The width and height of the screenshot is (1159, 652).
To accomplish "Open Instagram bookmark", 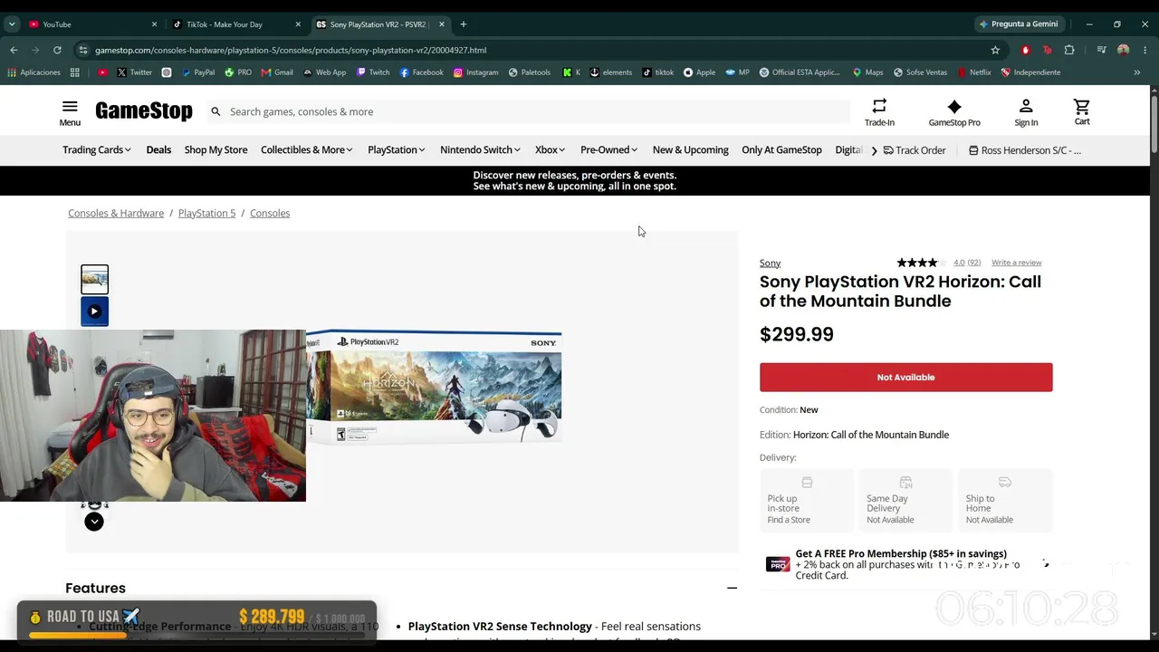I will (475, 72).
